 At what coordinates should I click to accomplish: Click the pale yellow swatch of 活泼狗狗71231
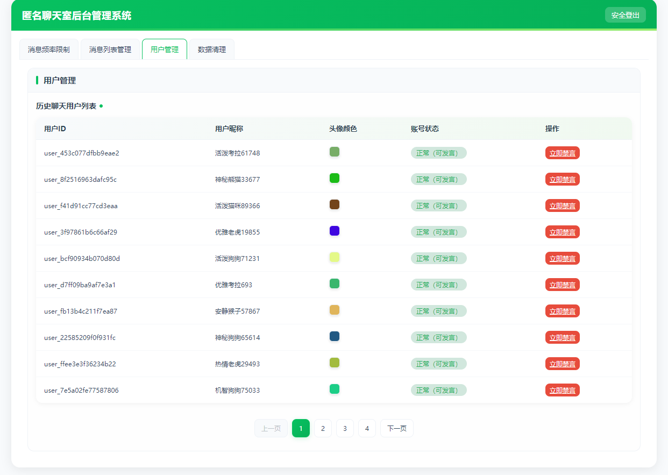click(335, 257)
